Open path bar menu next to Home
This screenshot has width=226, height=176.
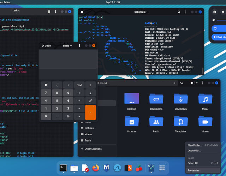tap(175, 83)
